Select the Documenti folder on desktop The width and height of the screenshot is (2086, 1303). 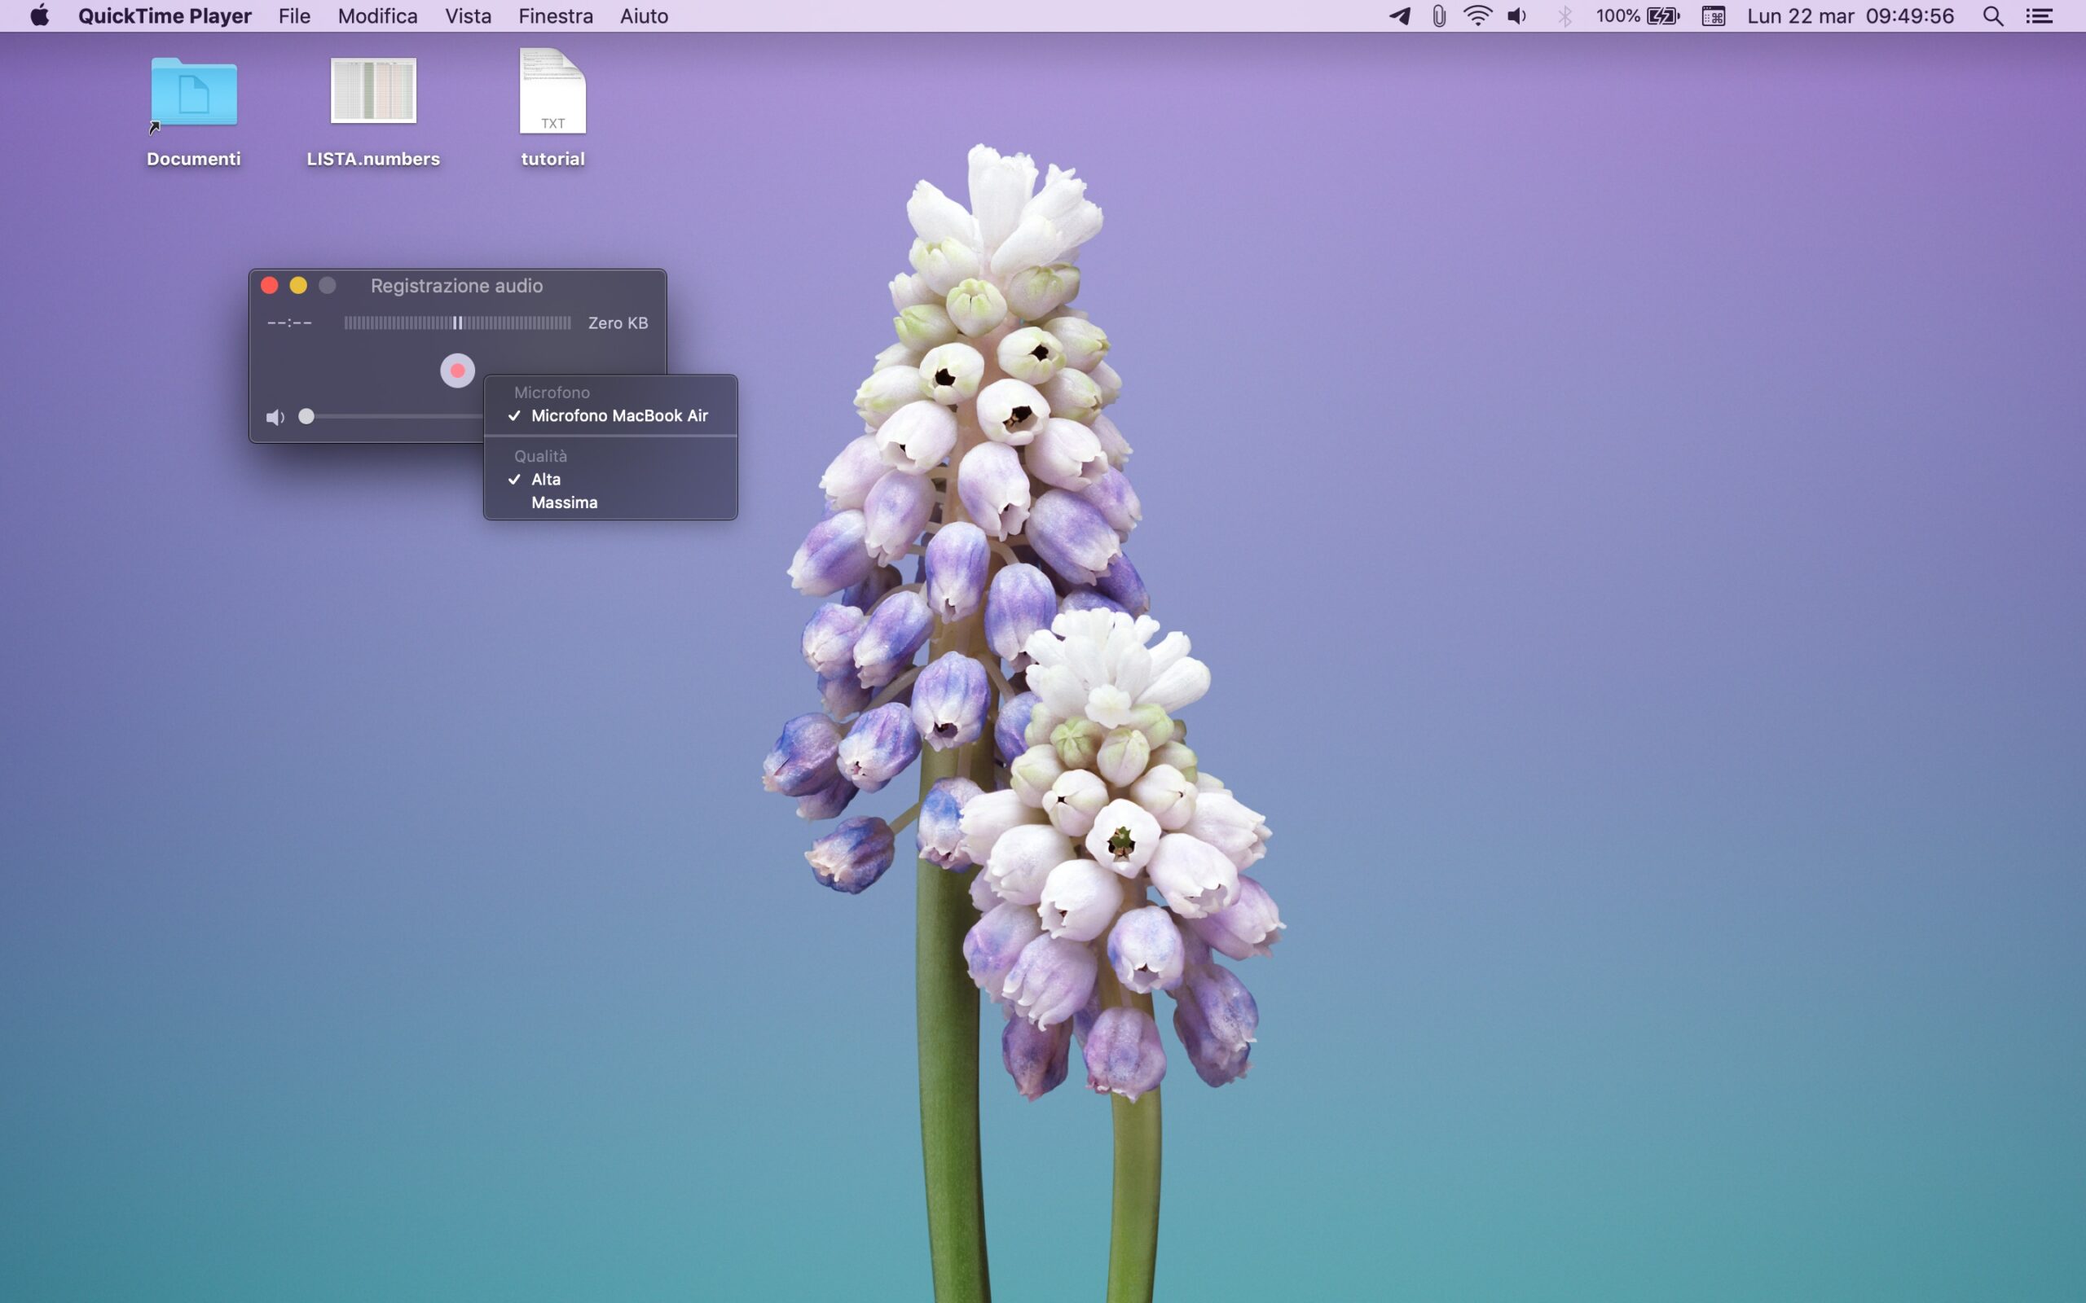(x=194, y=93)
